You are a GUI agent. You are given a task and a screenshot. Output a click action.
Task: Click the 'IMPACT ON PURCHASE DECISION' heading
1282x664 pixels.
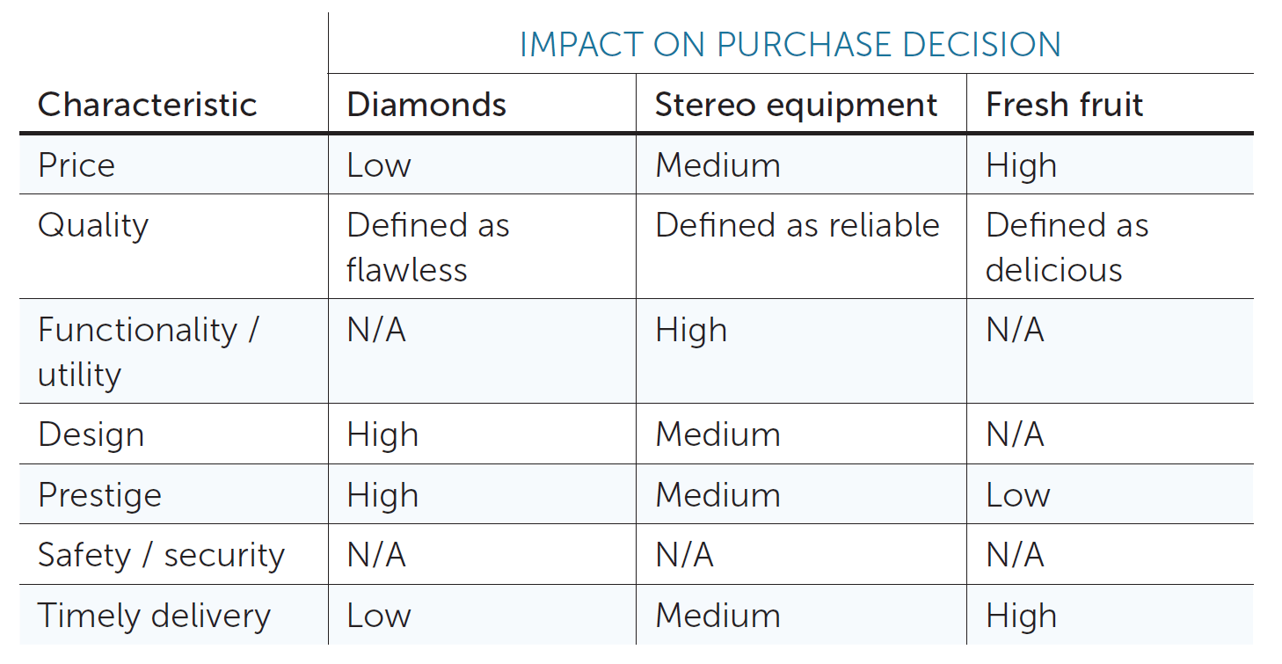[790, 44]
